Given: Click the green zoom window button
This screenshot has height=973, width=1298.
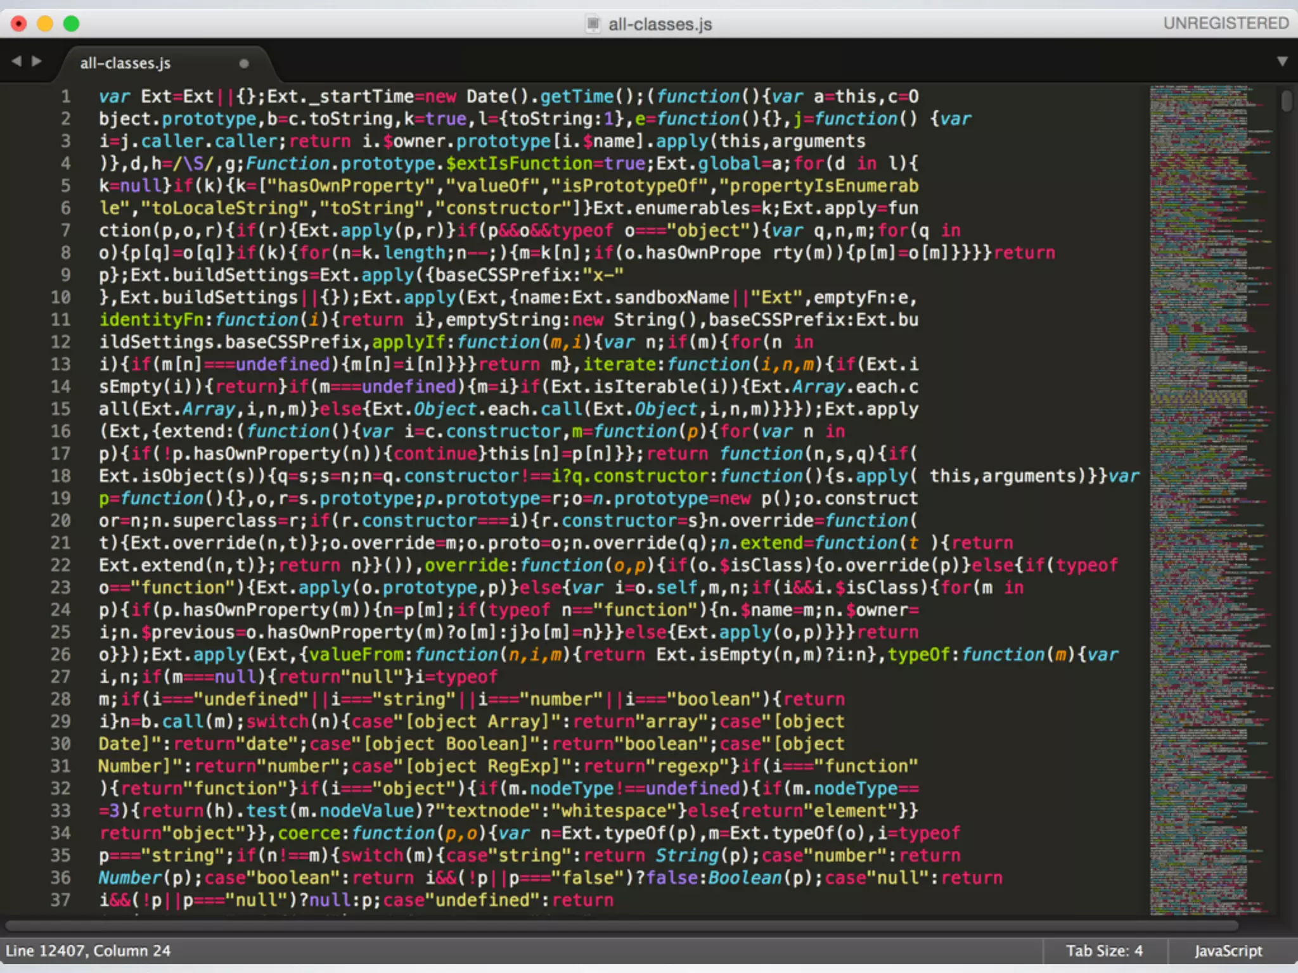Looking at the screenshot, I should 72,24.
